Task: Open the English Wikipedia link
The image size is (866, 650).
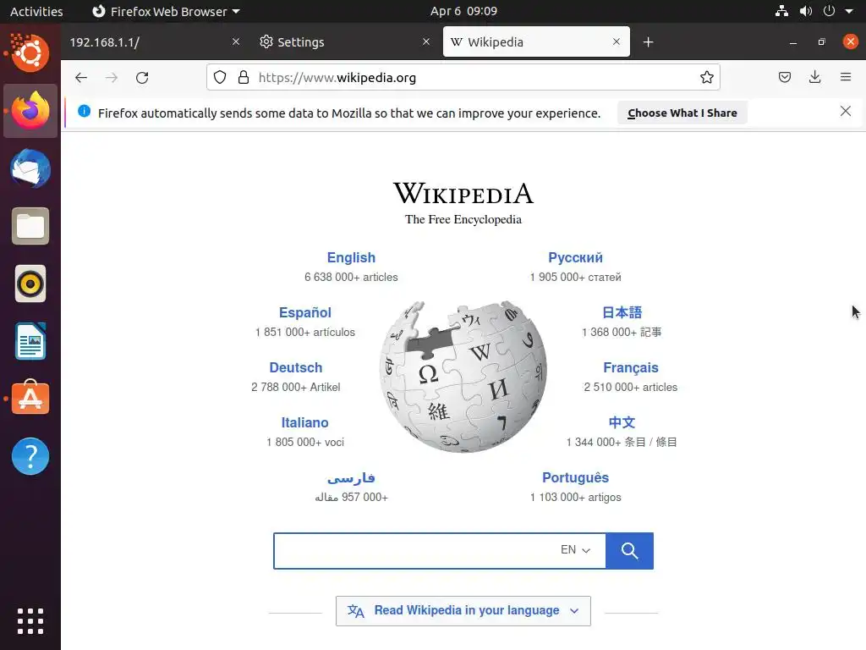Action: click(x=351, y=257)
